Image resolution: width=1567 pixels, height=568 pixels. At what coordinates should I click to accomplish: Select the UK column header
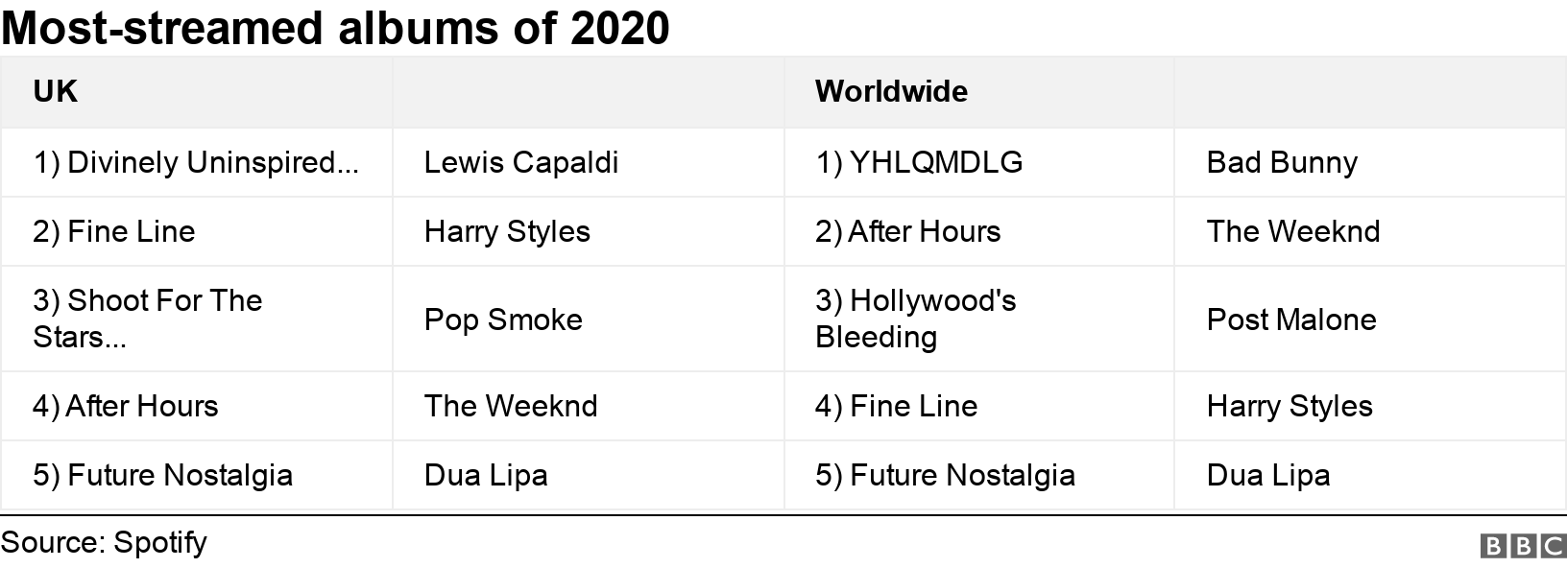(x=56, y=92)
